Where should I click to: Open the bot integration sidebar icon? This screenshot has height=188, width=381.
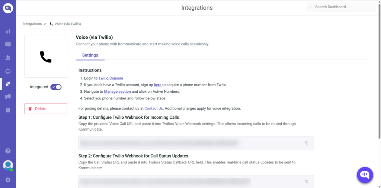pyautogui.click(x=8, y=71)
